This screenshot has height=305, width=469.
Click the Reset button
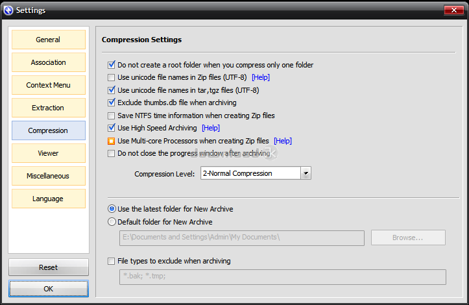(x=49, y=267)
